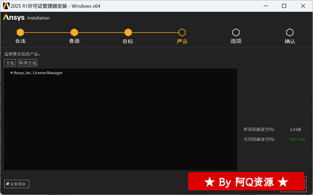The image size is (313, 195).
Task: Maximize the installer window
Action: tap(284, 6)
